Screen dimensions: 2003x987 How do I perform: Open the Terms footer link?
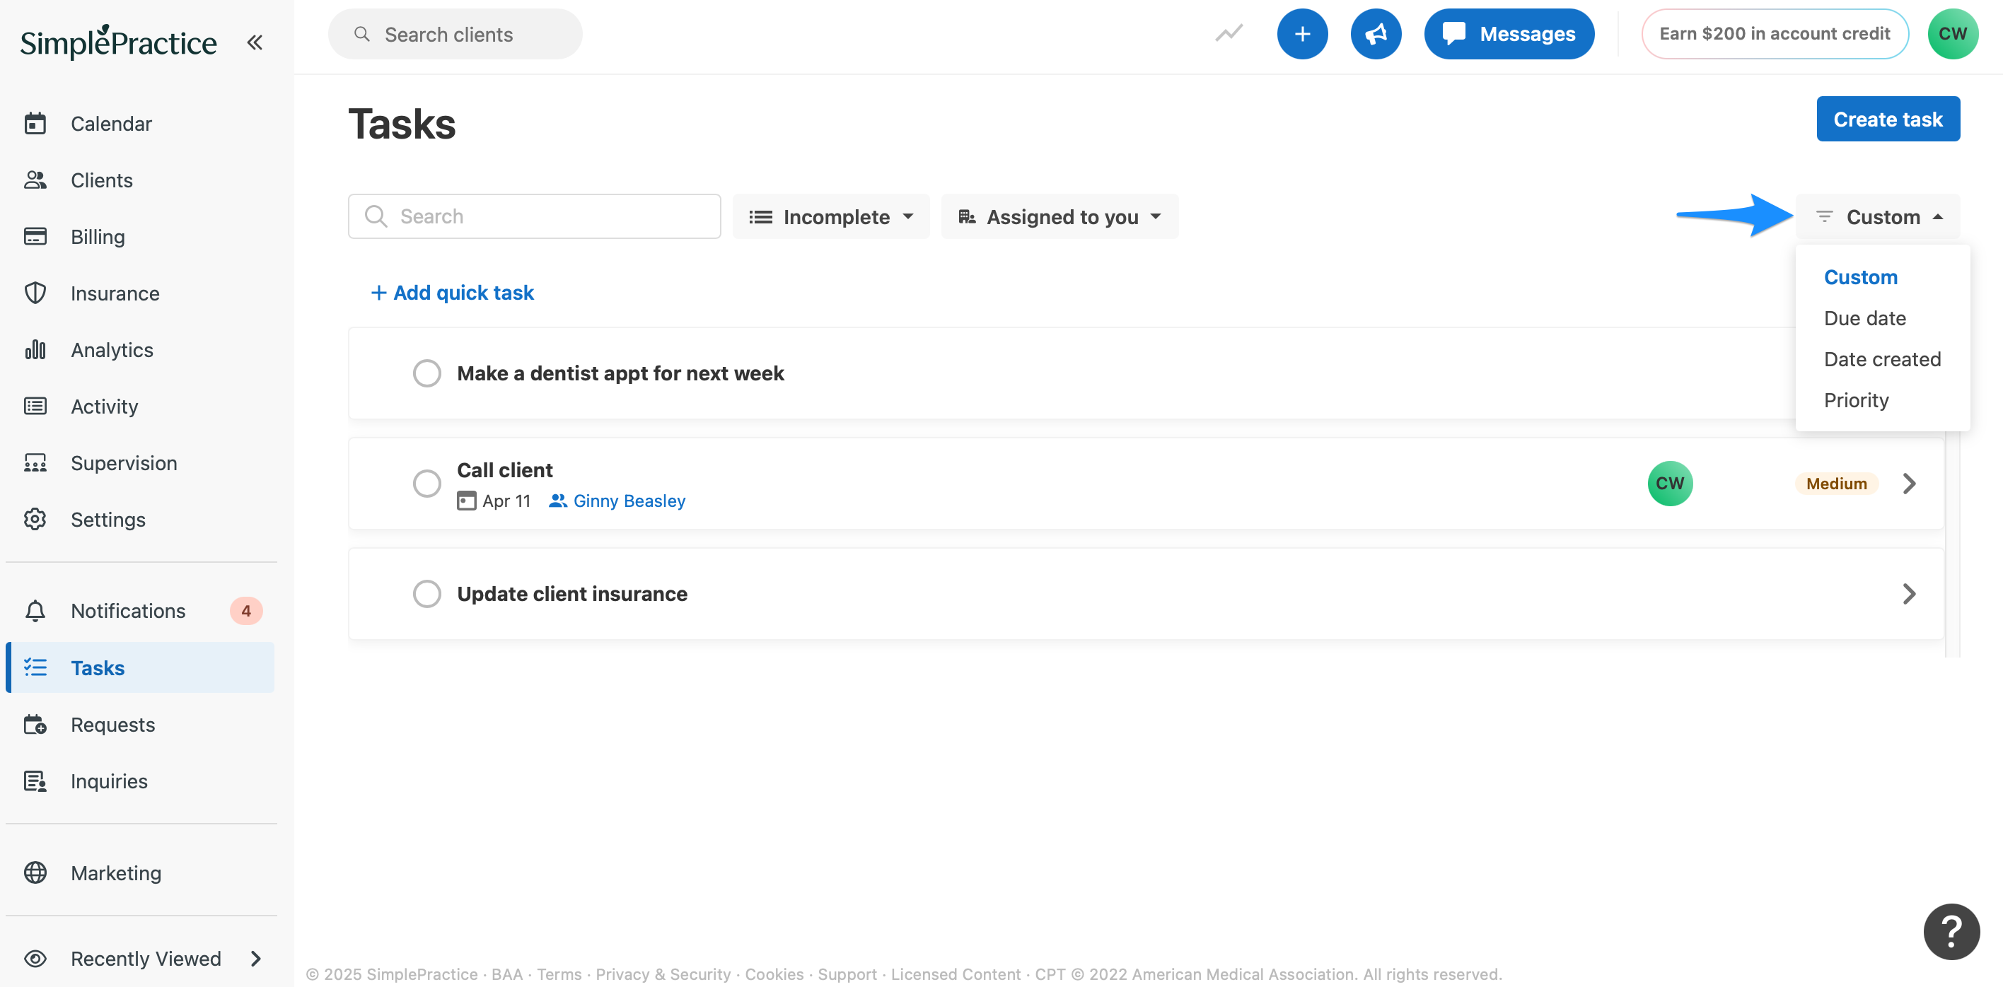tap(559, 974)
